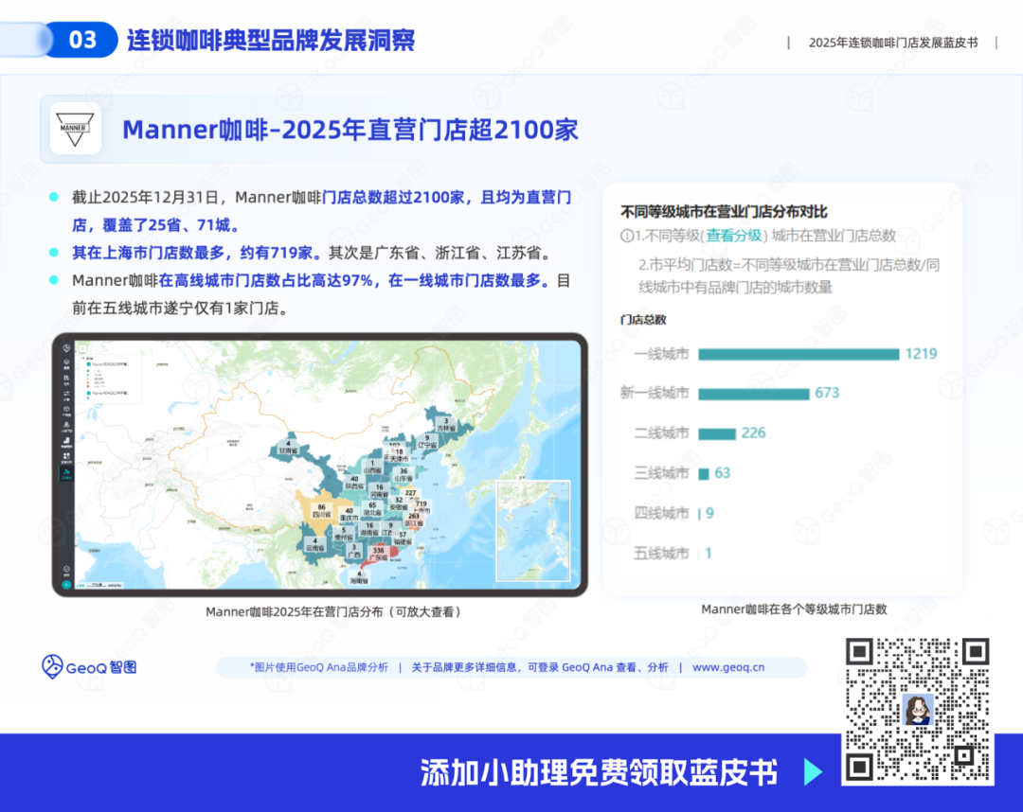The width and height of the screenshot is (1023, 812).
Task: Open the www.geoq.cn link
Action: click(x=728, y=667)
